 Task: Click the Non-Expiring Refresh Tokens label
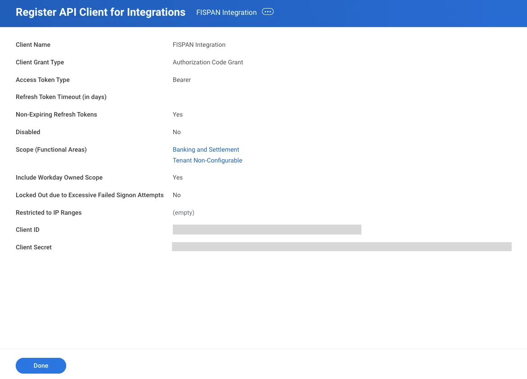[x=56, y=114]
